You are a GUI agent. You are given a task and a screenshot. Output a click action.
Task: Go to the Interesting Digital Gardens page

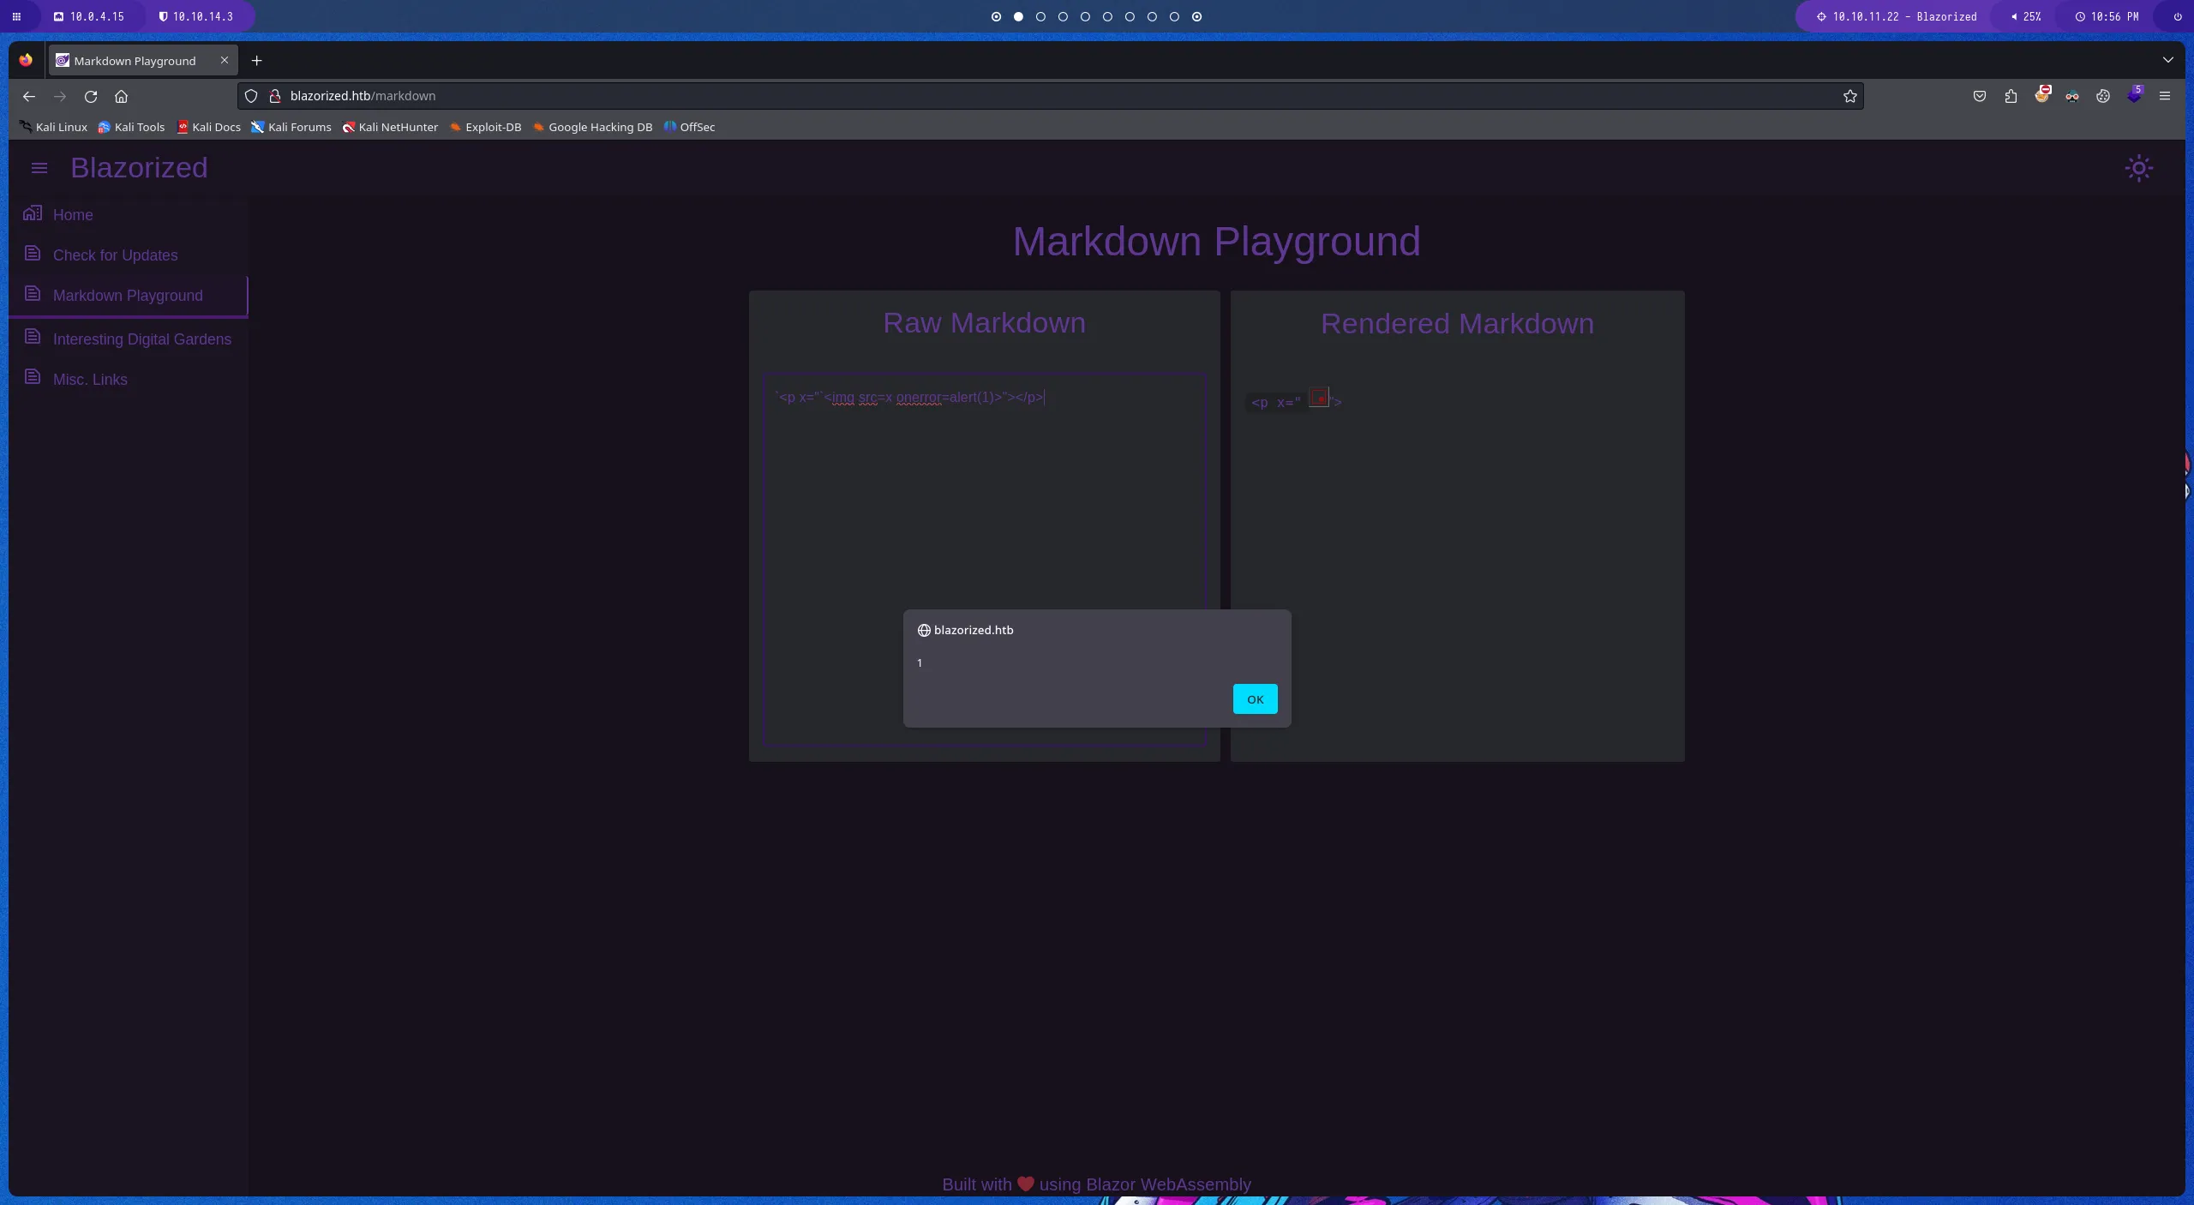[x=141, y=339]
